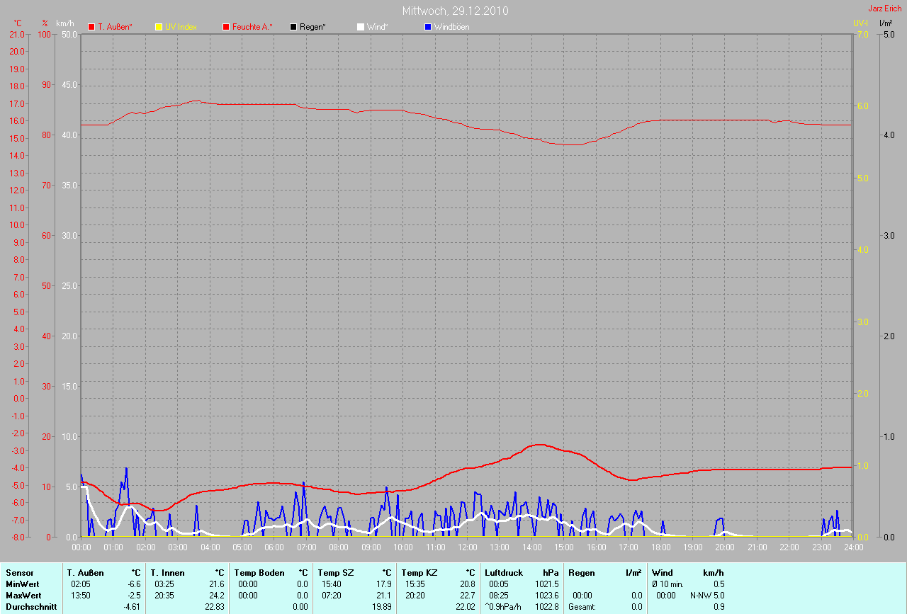The height and width of the screenshot is (614, 907).
Task: Click the Durchschnitt row header
Action: [31, 607]
